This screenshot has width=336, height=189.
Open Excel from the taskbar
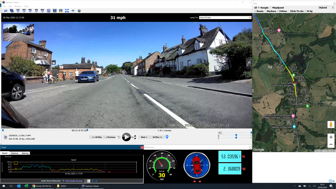[x=26, y=186]
